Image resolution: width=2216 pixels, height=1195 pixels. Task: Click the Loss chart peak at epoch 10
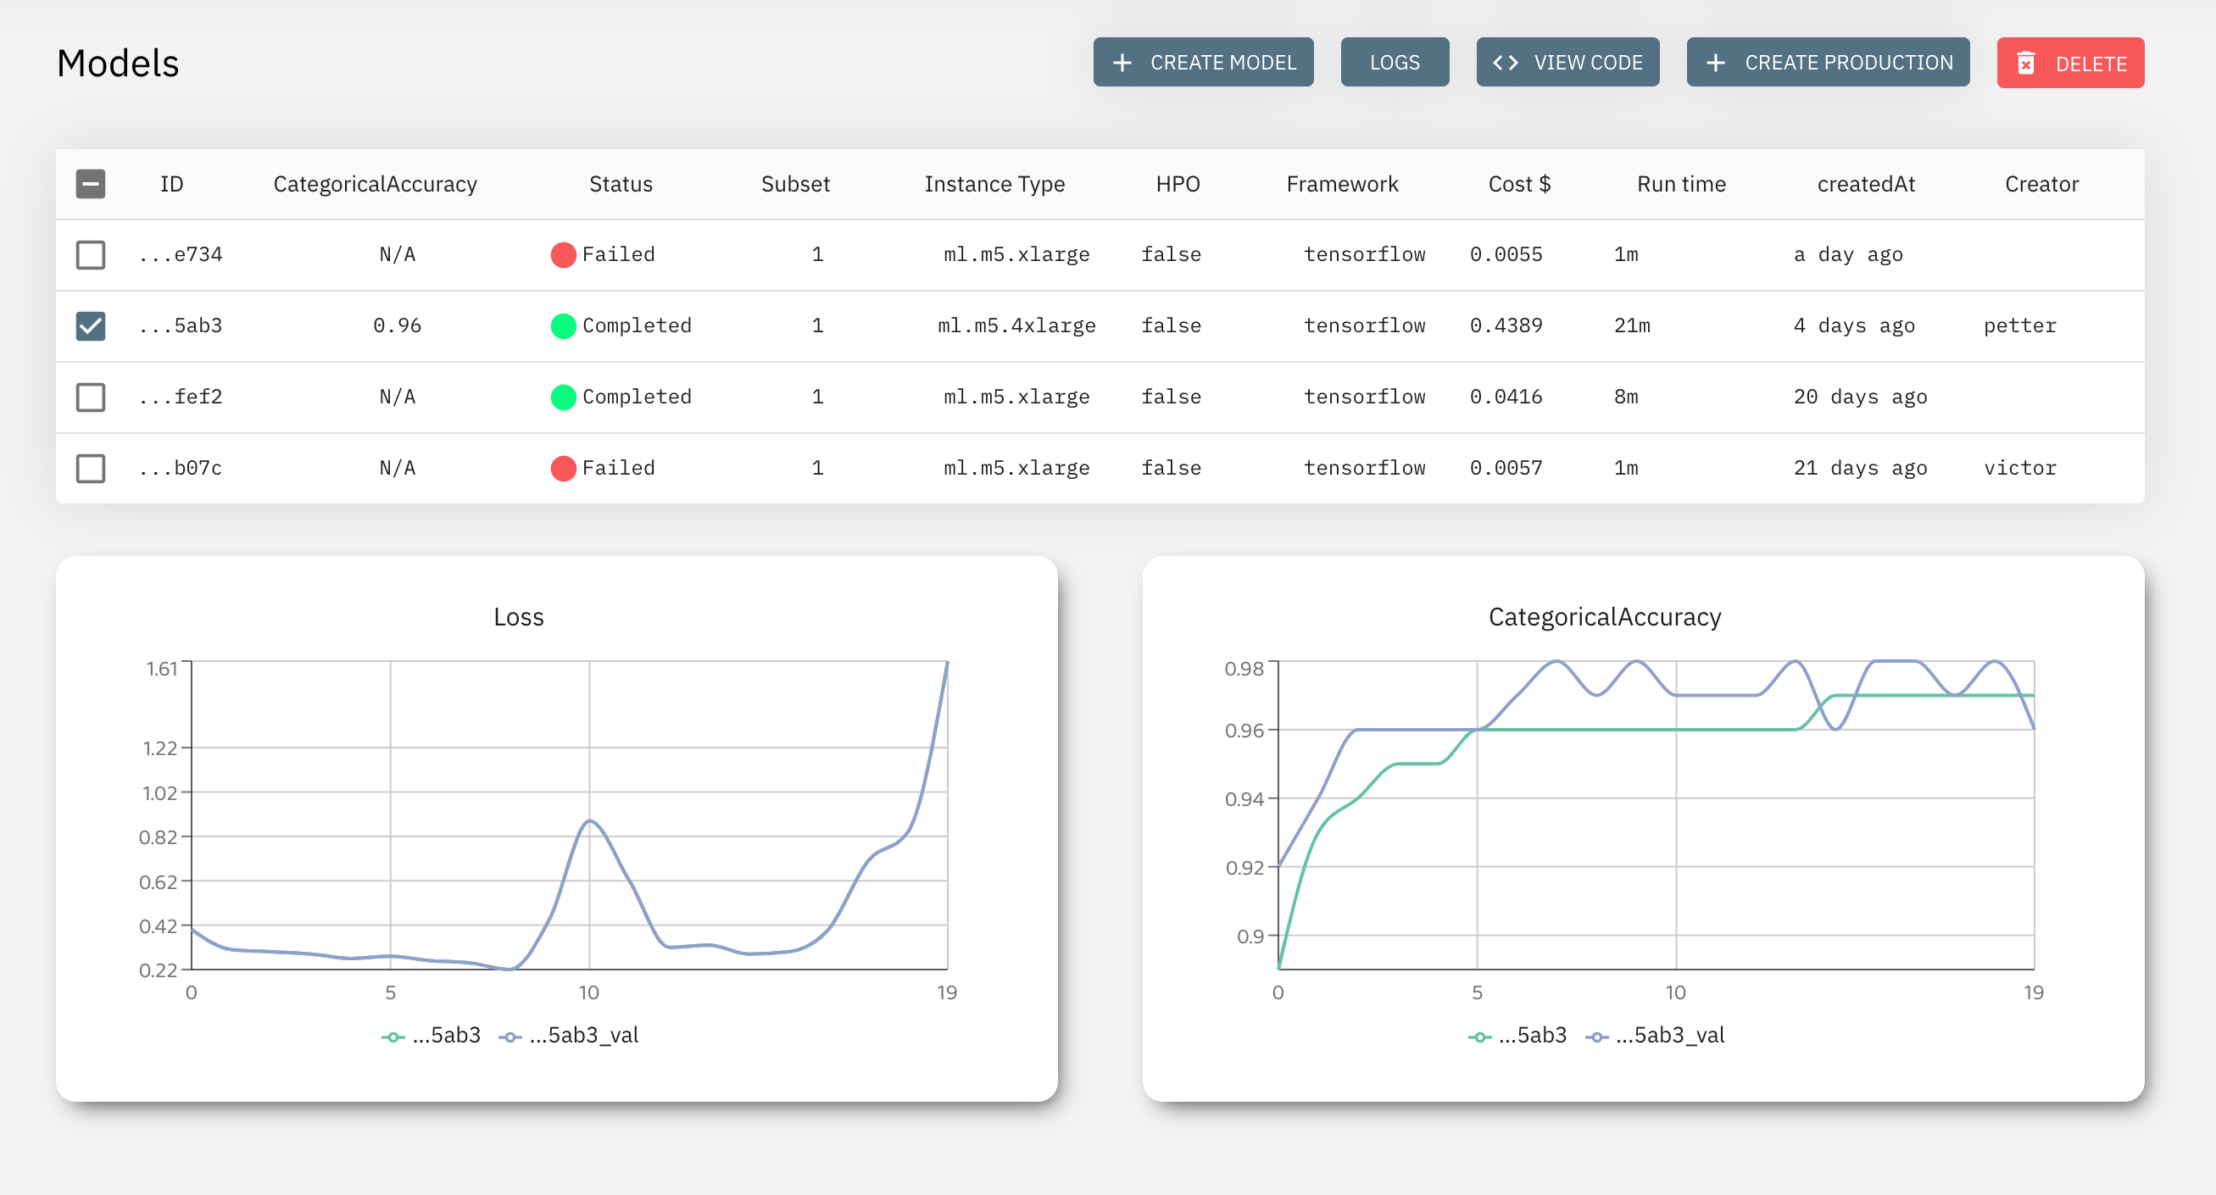(x=589, y=822)
